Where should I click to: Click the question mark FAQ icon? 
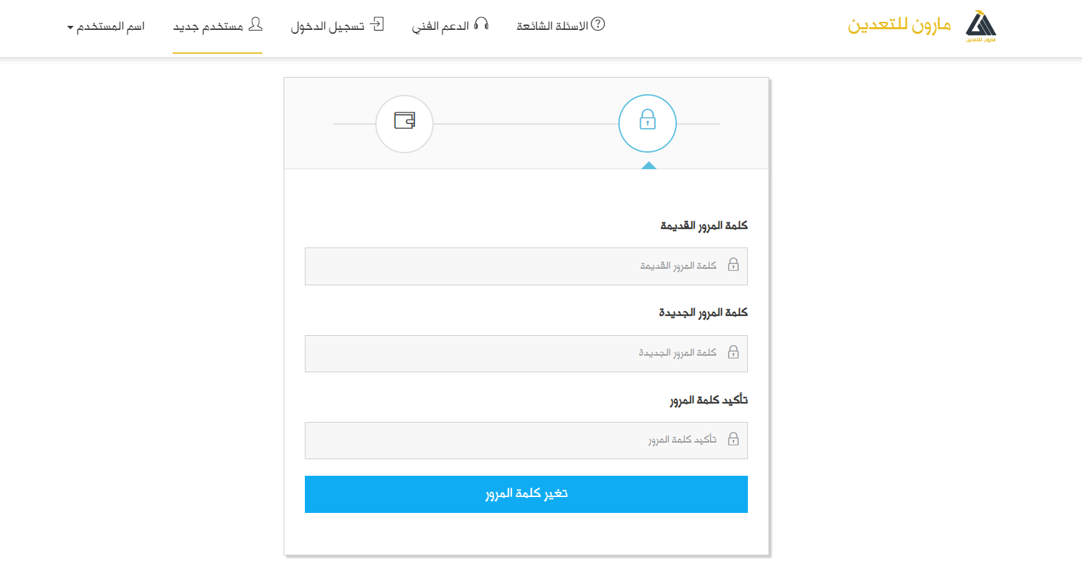(x=598, y=24)
